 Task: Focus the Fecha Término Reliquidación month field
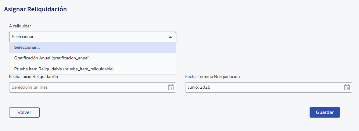click(x=268, y=87)
